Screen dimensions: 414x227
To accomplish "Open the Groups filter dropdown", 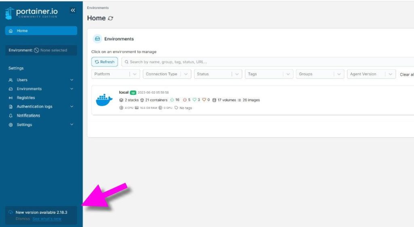I will point(320,74).
